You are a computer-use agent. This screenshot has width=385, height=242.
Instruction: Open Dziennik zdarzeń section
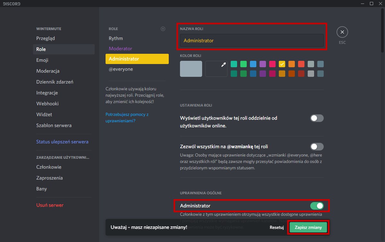click(64, 82)
